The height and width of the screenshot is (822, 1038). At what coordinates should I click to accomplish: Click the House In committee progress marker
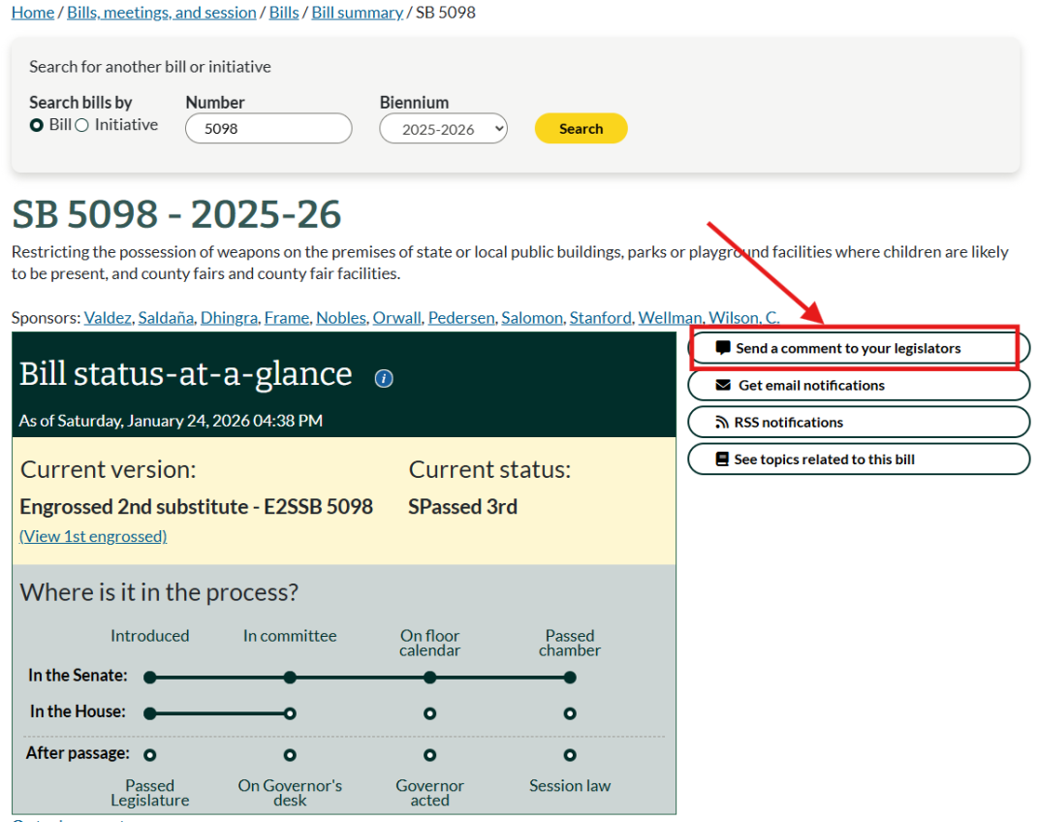(290, 713)
